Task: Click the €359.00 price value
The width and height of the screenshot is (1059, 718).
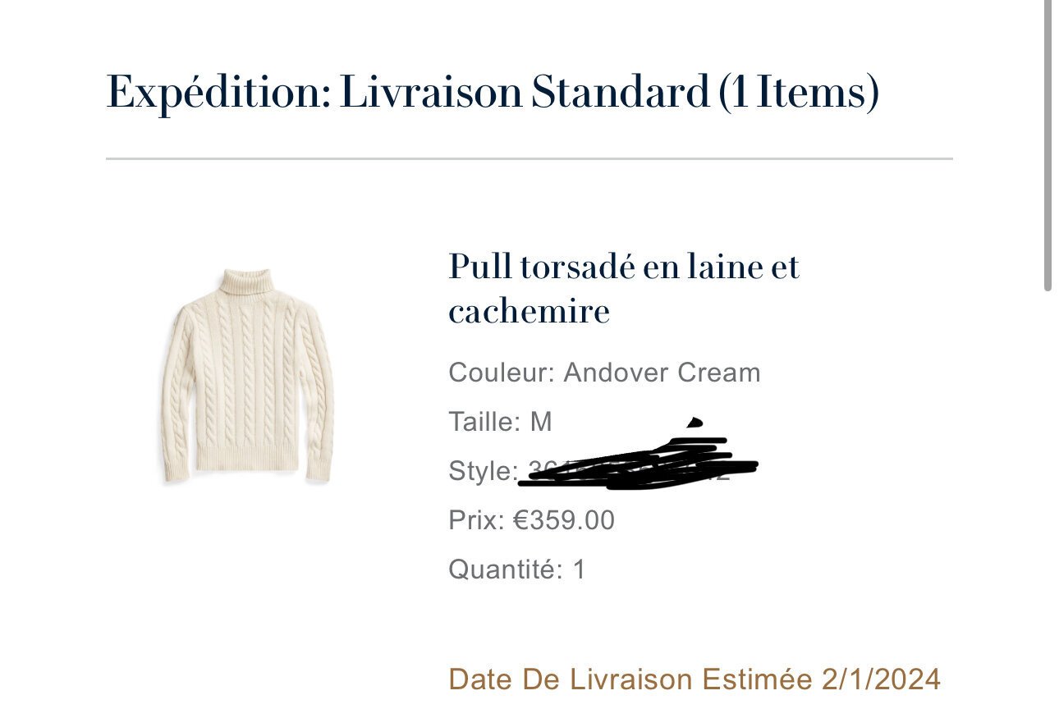Action: (564, 520)
